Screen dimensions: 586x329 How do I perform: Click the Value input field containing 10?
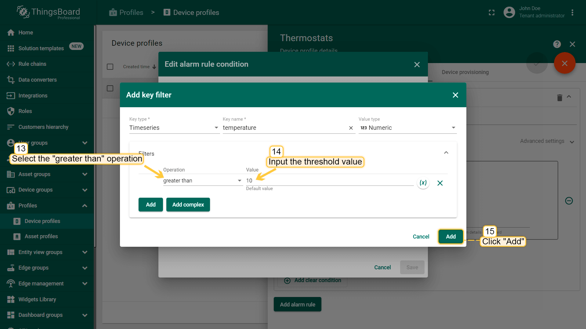[330, 181]
